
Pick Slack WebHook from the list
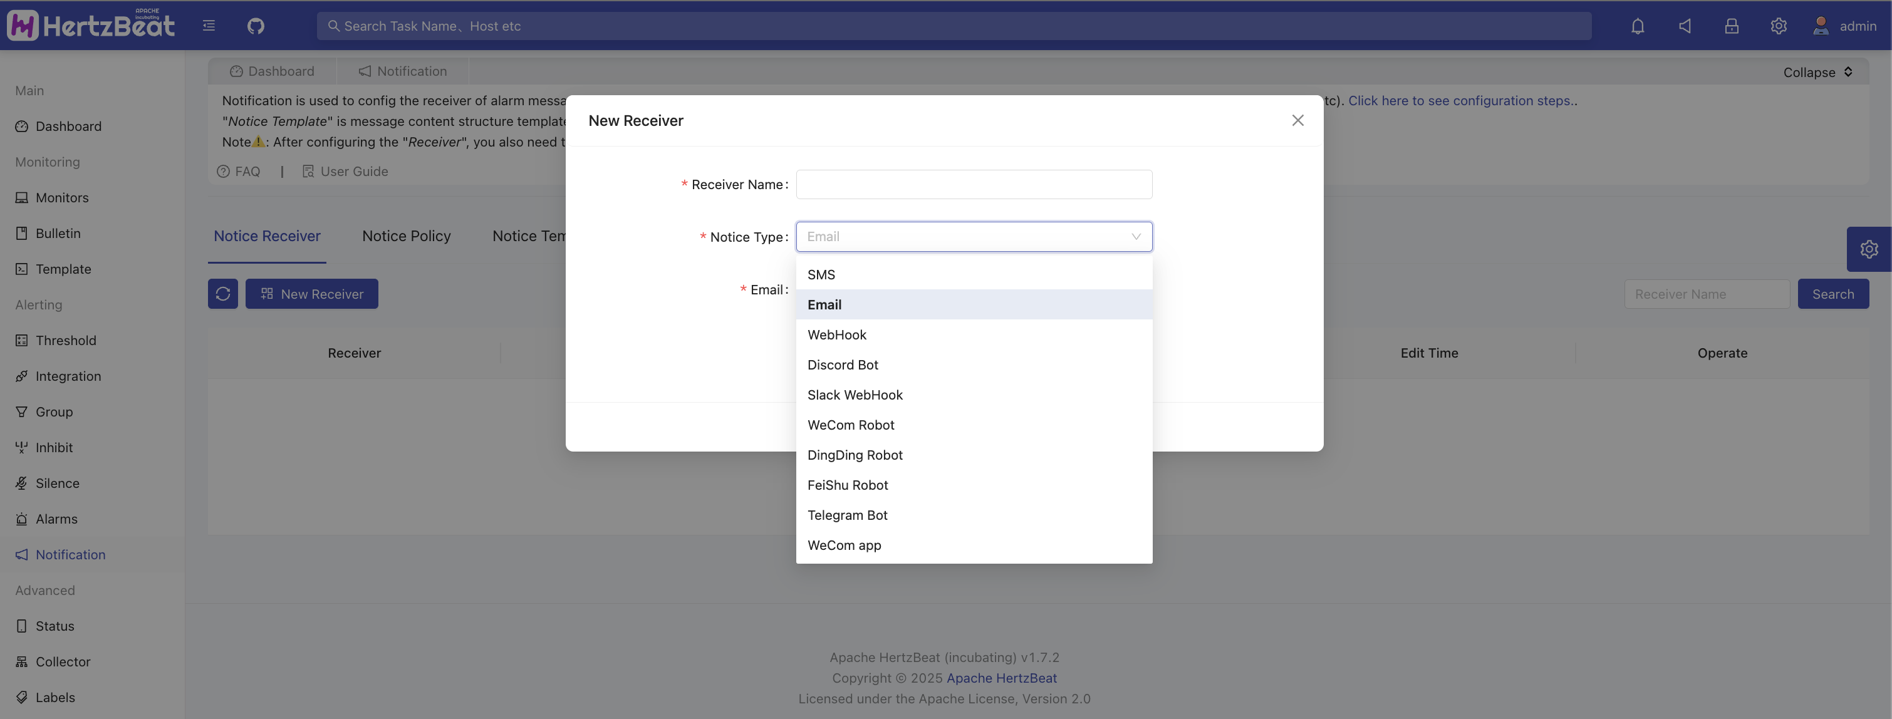click(854, 395)
